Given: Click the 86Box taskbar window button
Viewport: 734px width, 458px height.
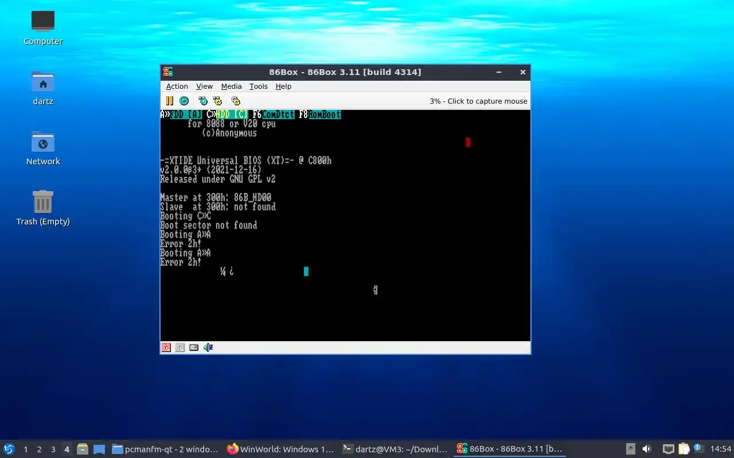Looking at the screenshot, I should click(x=509, y=449).
